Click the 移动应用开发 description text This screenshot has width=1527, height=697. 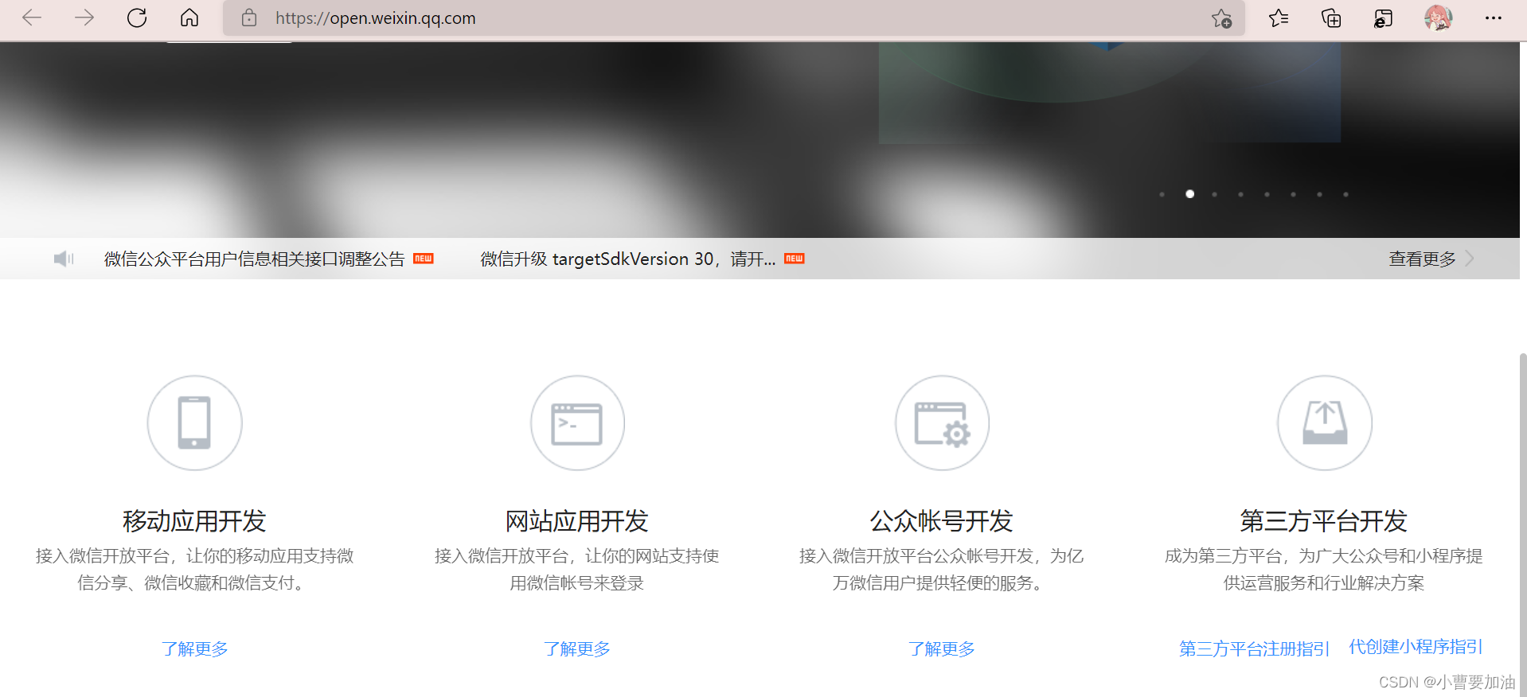click(194, 569)
